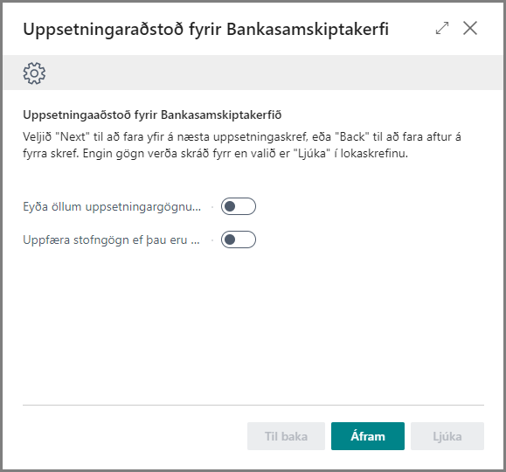Screen dimensions: 506x472
Task: Expand the dialog with the diagonal arrows icon
Action: pos(442,28)
